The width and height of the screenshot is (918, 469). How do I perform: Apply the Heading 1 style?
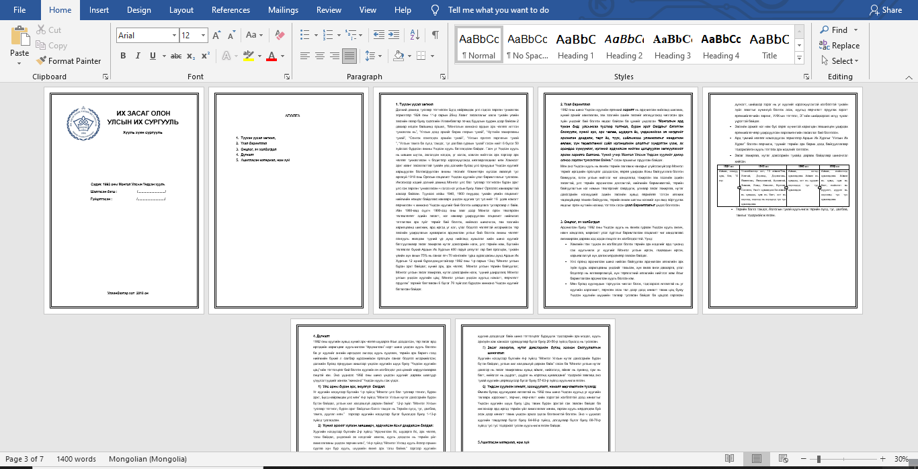point(575,46)
